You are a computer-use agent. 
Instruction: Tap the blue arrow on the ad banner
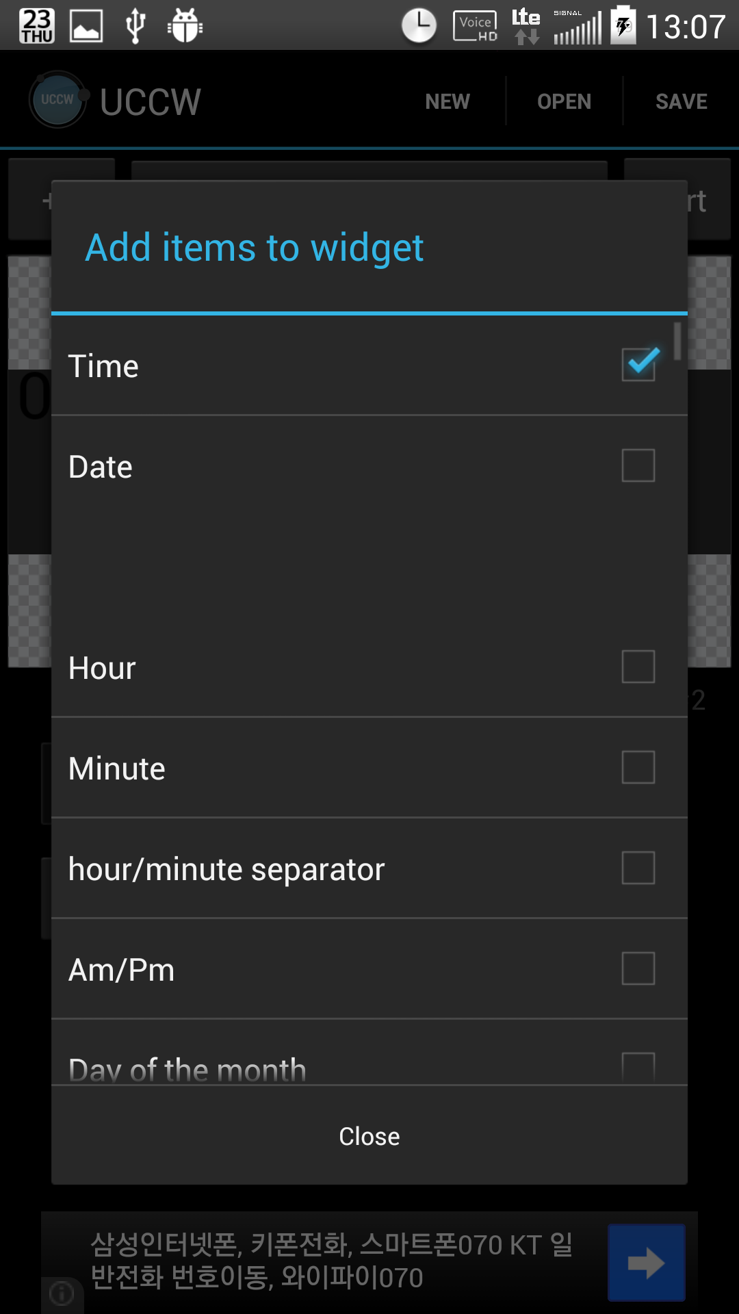point(646,1263)
